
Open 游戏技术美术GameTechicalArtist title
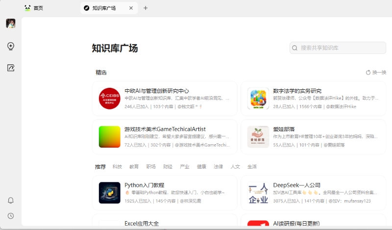pyautogui.click(x=165, y=129)
